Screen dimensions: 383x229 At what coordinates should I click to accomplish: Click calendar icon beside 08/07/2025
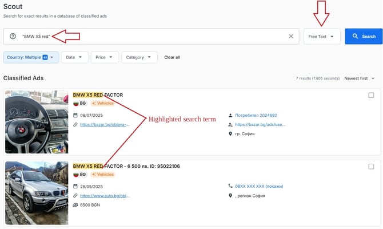coord(75,115)
